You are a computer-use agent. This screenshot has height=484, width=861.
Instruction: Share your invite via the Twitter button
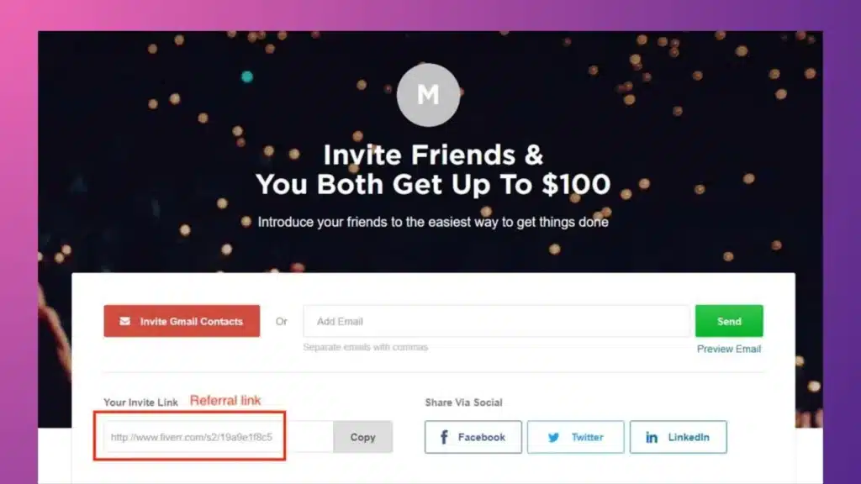pyautogui.click(x=575, y=436)
